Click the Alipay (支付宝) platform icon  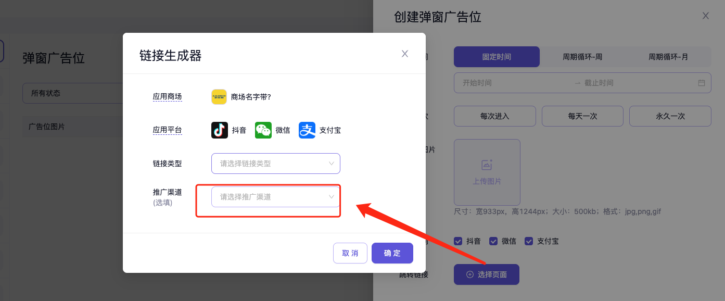307,130
